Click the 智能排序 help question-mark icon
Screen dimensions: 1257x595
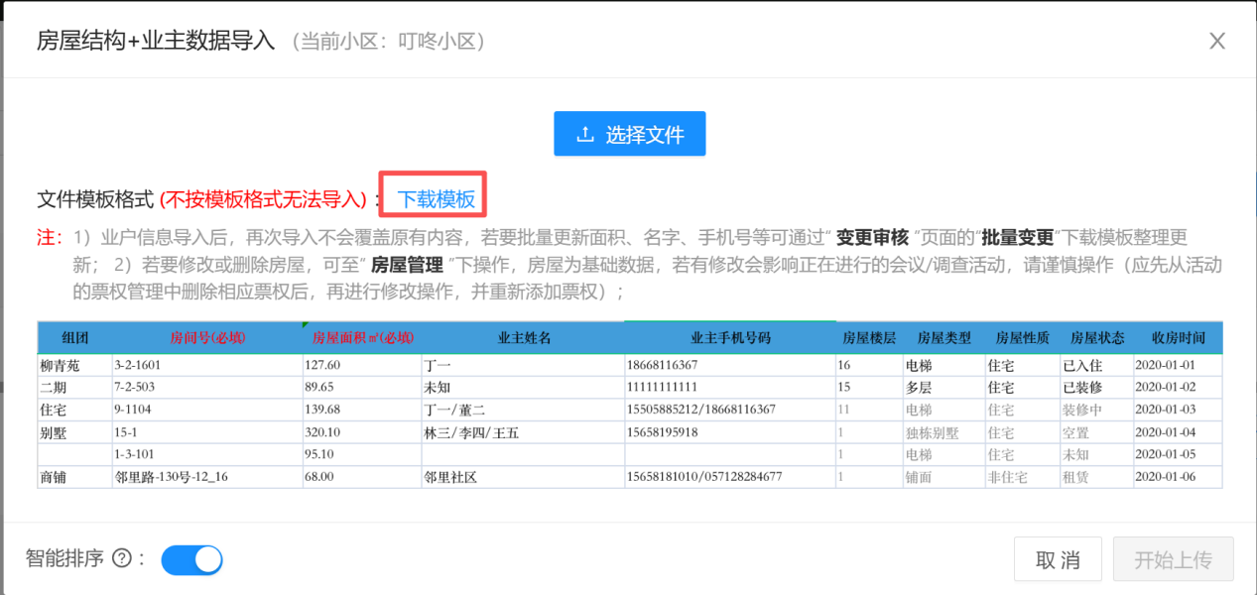pyautogui.click(x=122, y=558)
